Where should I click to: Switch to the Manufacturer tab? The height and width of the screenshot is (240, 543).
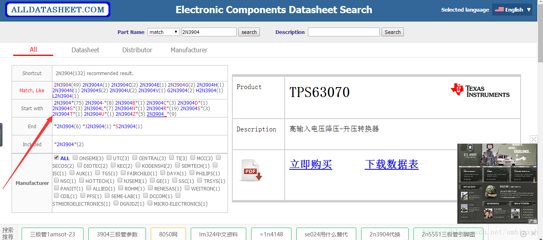189,50
